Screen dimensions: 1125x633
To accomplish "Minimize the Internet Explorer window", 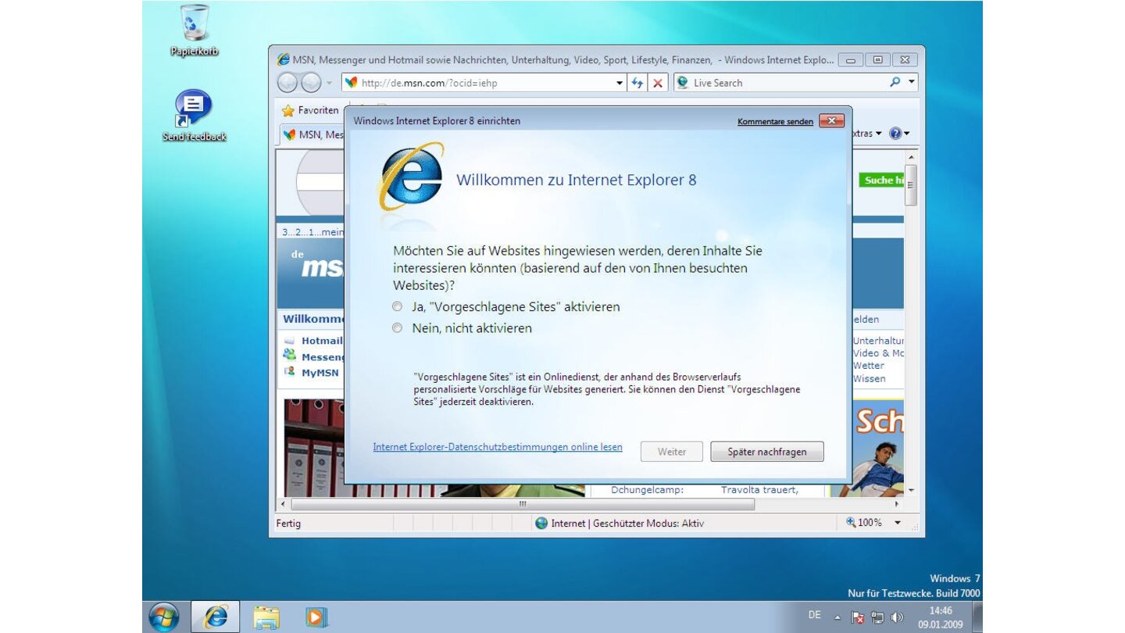I will click(x=850, y=59).
